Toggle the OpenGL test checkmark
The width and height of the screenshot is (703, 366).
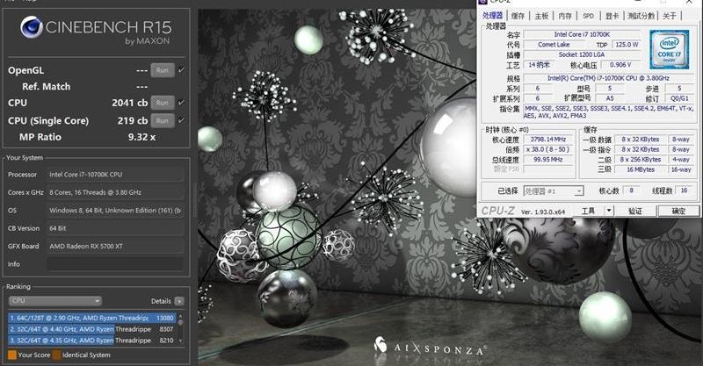click(181, 70)
